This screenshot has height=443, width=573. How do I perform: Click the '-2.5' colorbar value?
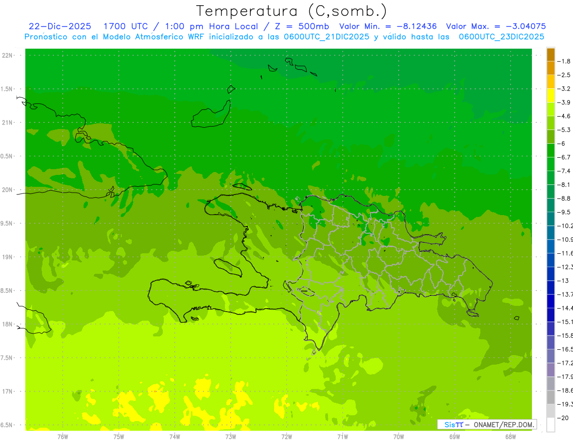[564, 75]
